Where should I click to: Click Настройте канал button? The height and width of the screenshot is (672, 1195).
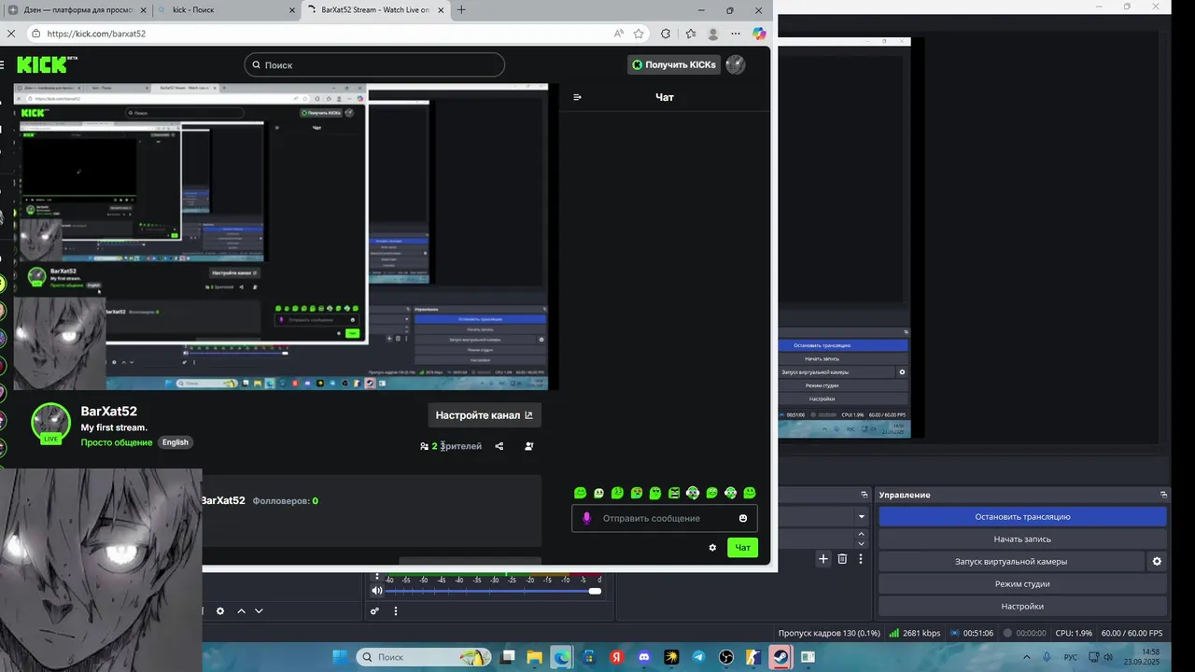pyautogui.click(x=485, y=415)
